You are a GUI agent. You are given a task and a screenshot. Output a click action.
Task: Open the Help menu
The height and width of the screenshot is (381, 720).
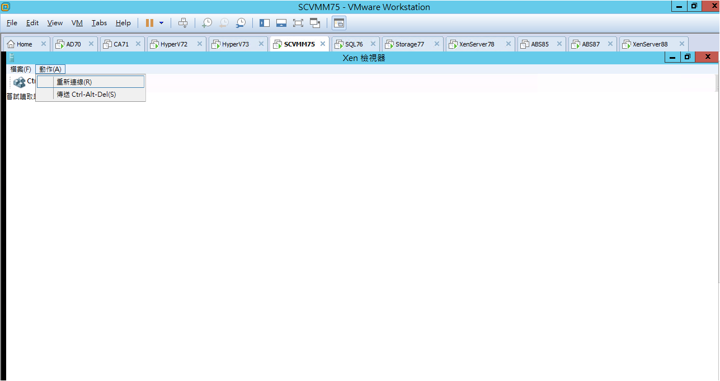pos(123,23)
